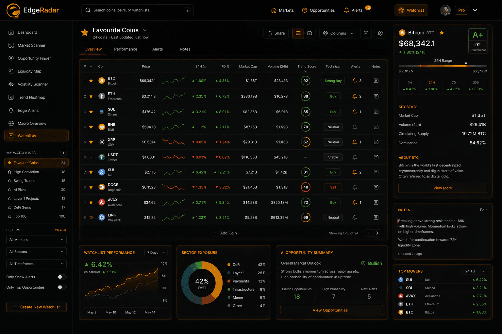
Task: Click the search coins input field
Action: pos(137,10)
